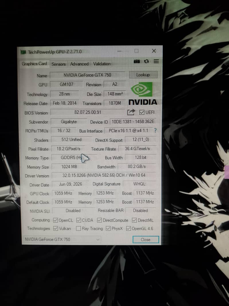
Task: Click the Bandwidth field 80.2 GB/s
Action: [137, 166]
